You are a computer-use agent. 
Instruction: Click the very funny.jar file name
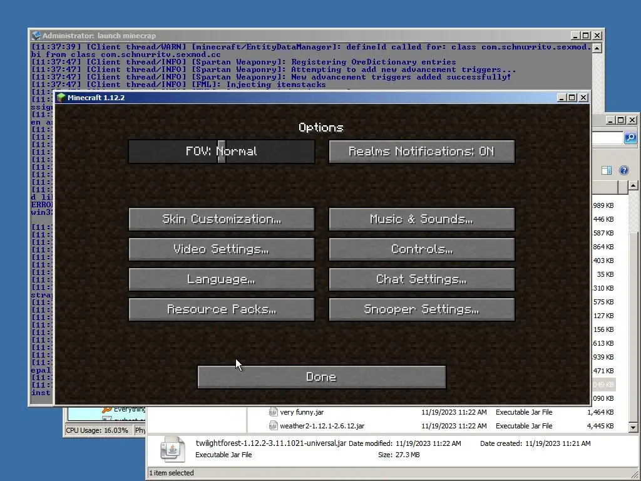pos(302,412)
